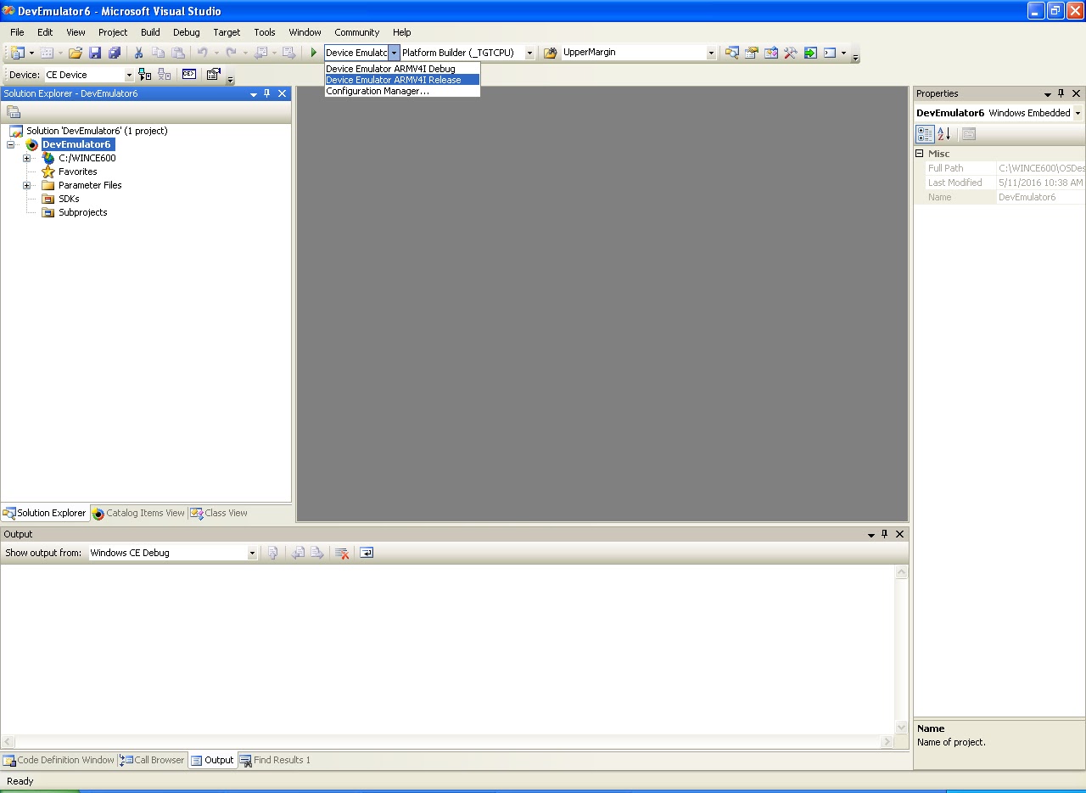This screenshot has height=793, width=1086.
Task: Toggle Categorized view in Properties panel
Action: point(926,134)
